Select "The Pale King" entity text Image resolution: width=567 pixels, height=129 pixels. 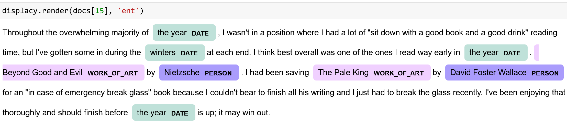[x=343, y=73]
